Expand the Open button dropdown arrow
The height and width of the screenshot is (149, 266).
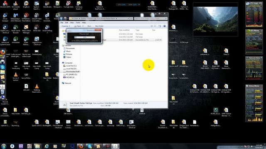[x=83, y=26]
